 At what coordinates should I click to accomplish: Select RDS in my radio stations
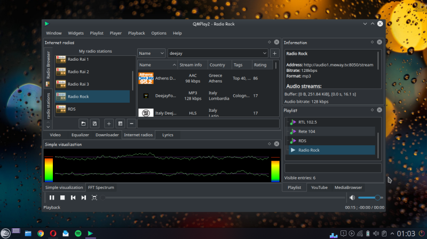[x=92, y=109]
